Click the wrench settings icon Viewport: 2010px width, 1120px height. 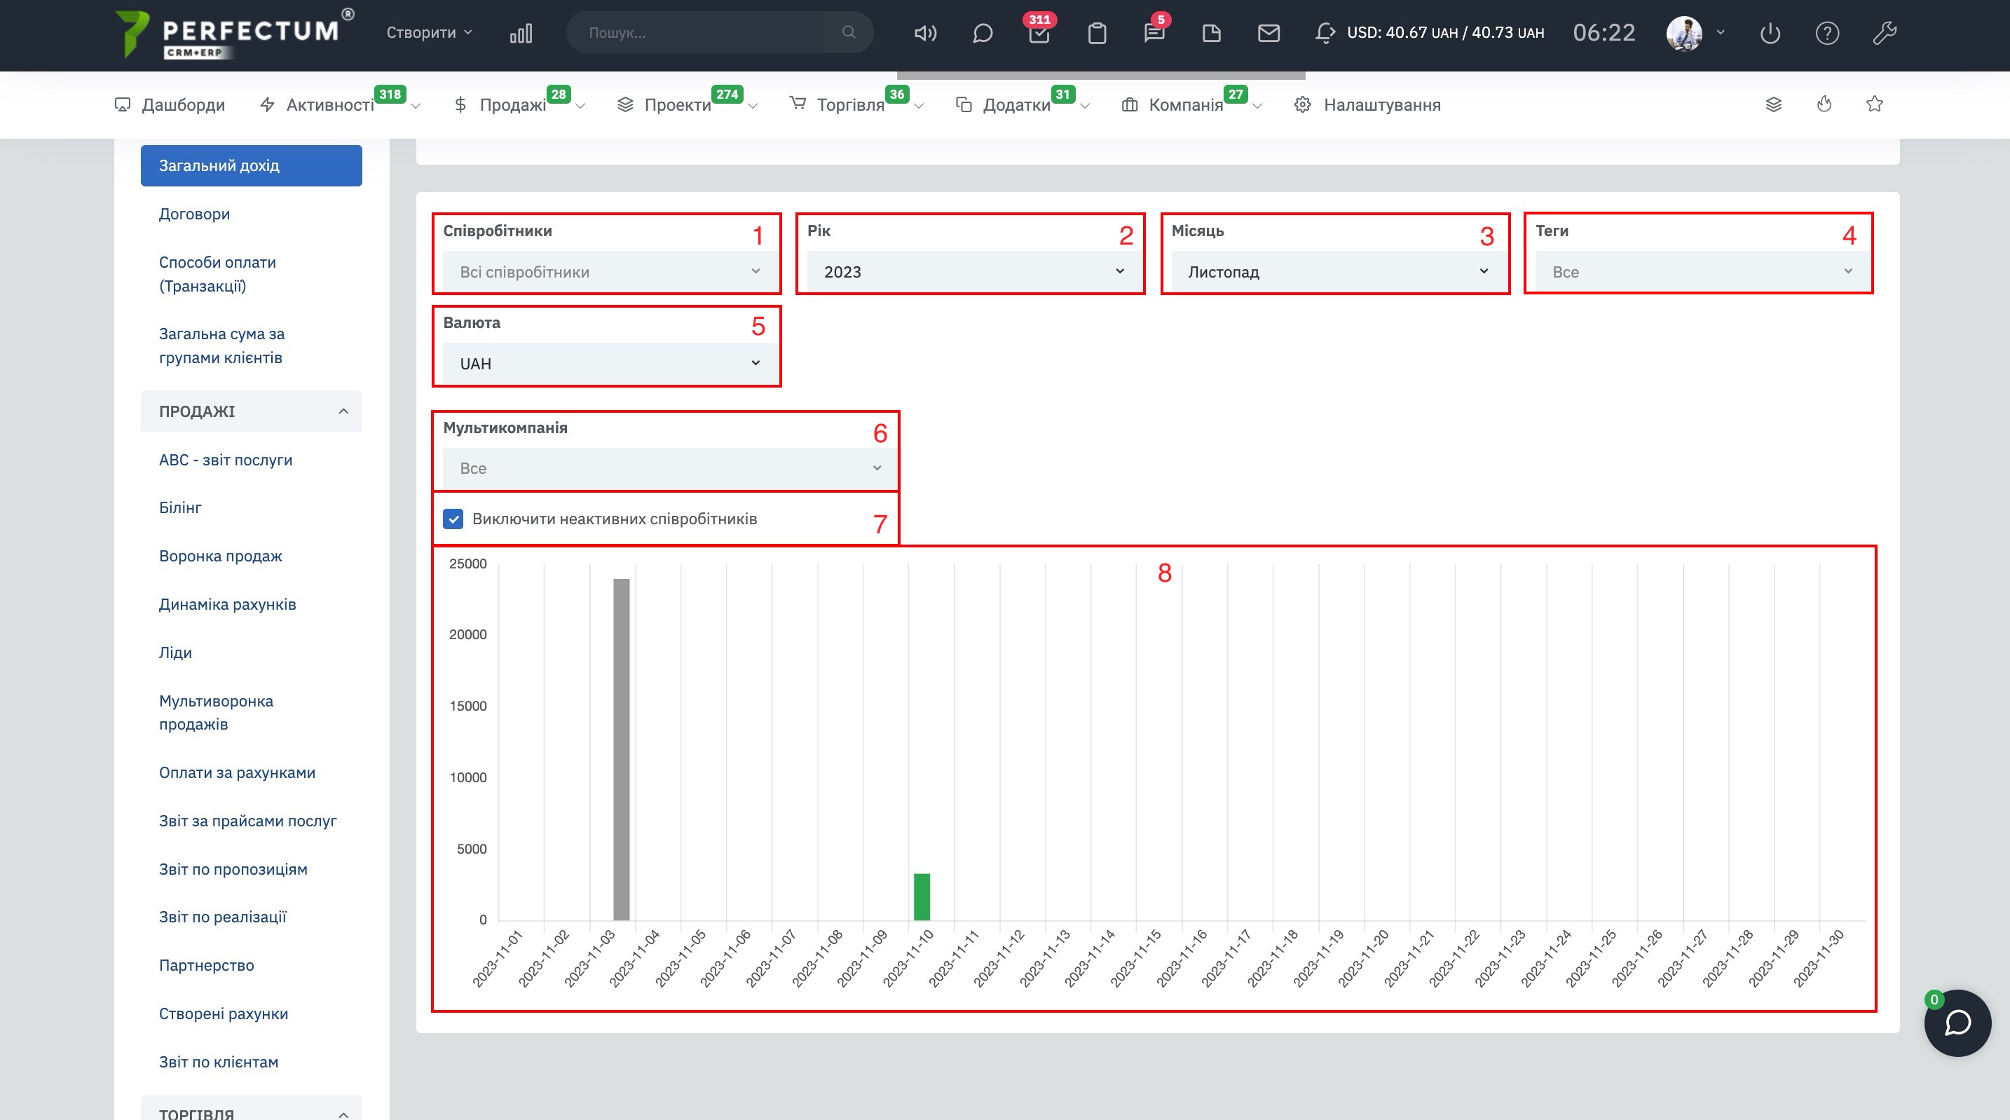pyautogui.click(x=1885, y=33)
